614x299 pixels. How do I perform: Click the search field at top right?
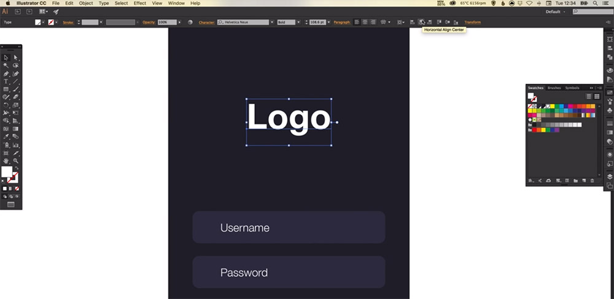[x=593, y=12]
